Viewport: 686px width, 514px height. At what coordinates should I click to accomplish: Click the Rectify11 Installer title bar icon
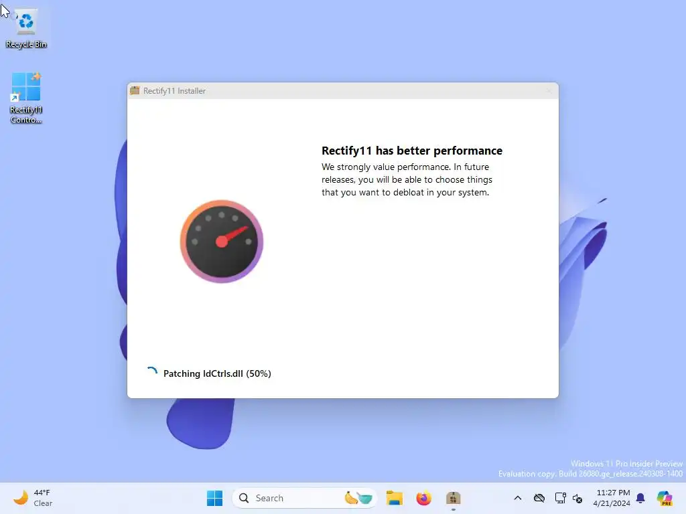point(135,90)
